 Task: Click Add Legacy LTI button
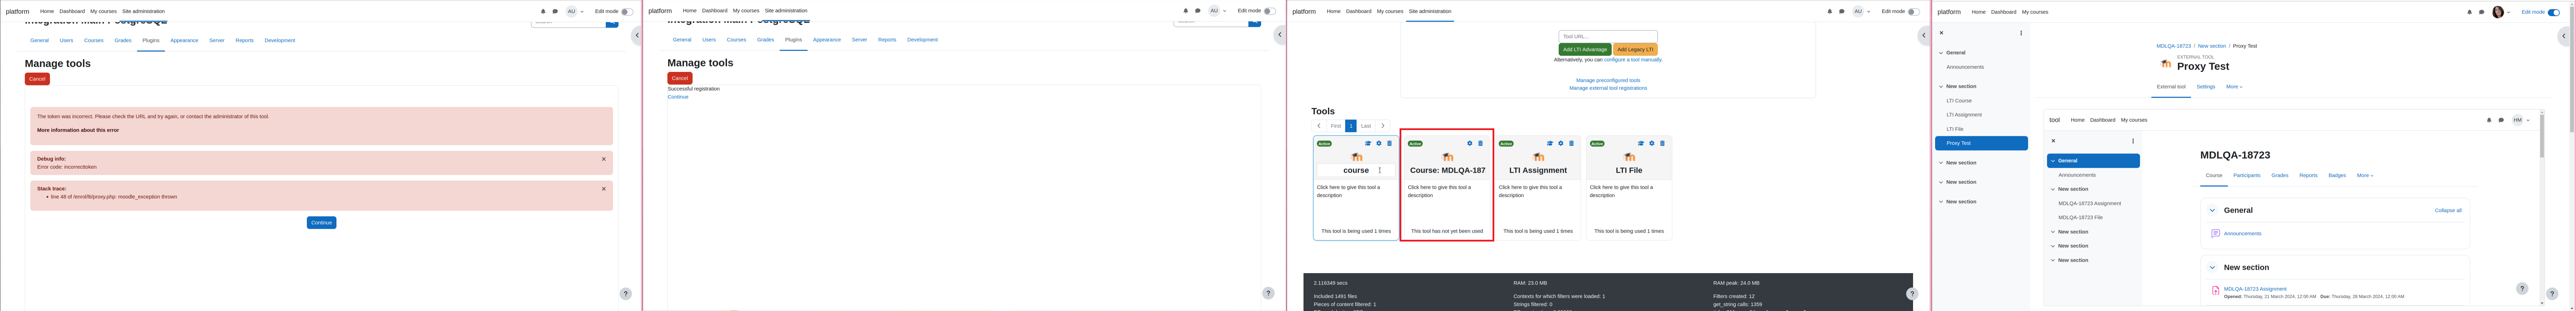tap(1635, 49)
